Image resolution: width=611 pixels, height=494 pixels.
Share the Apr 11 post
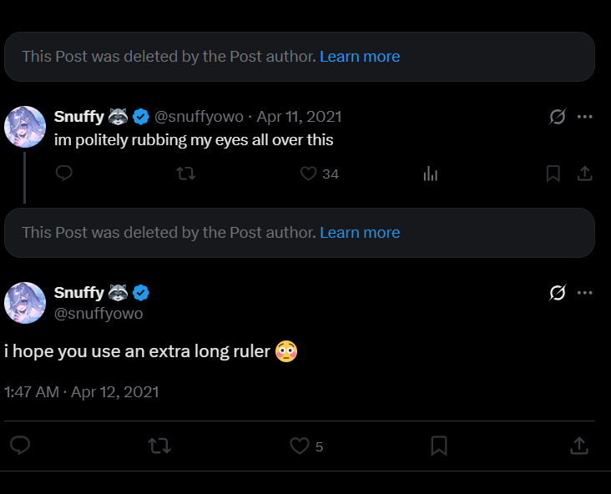585,174
